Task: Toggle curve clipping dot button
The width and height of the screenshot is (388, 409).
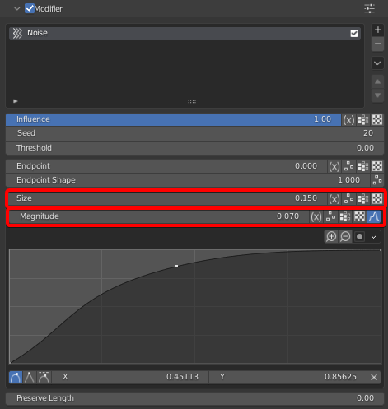Action: [359, 236]
